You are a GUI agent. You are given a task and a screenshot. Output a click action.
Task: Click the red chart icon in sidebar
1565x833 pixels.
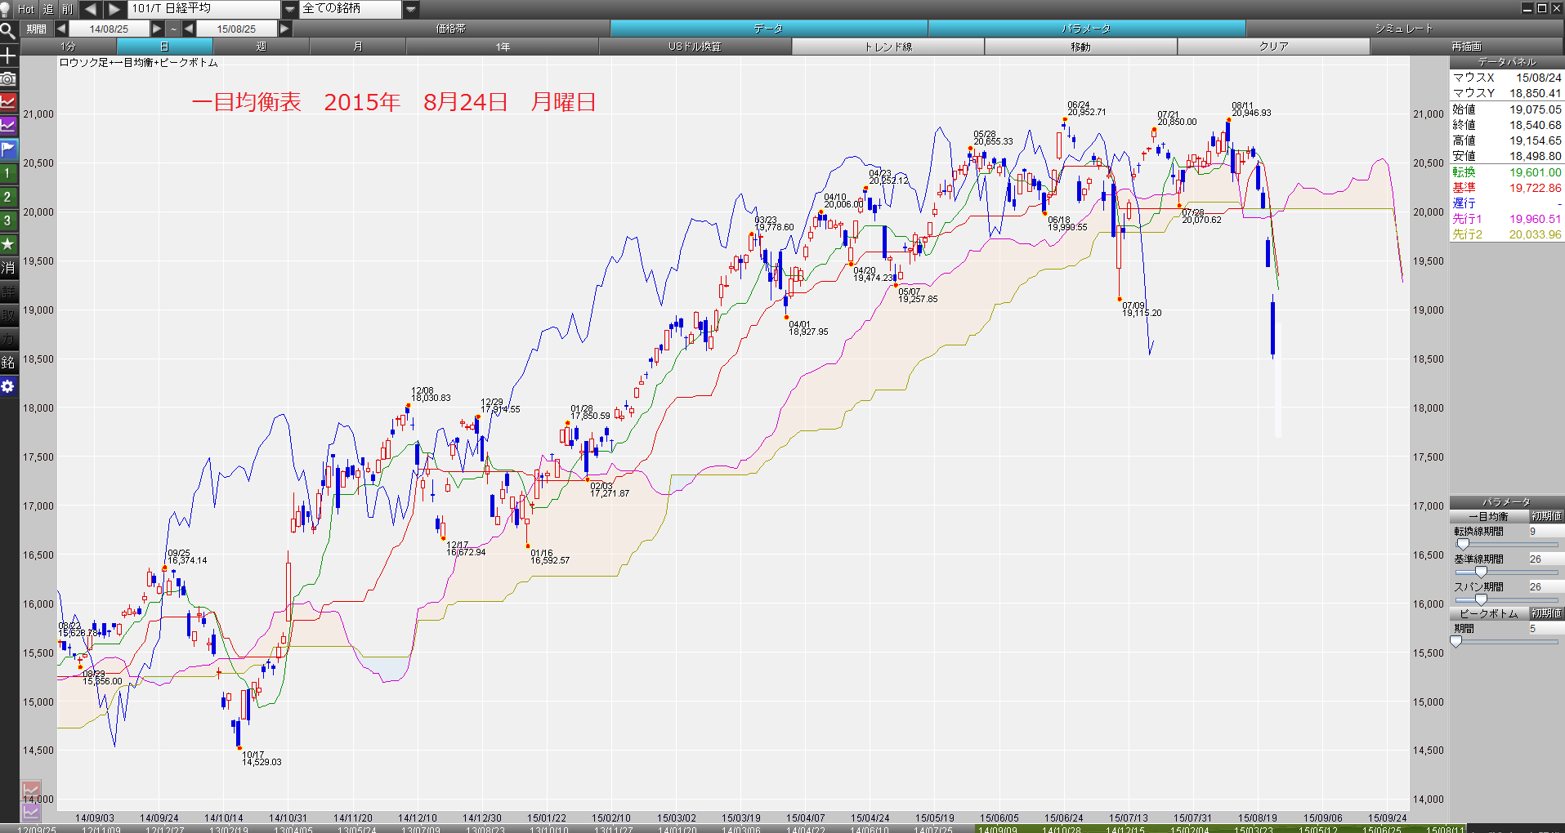[8, 103]
